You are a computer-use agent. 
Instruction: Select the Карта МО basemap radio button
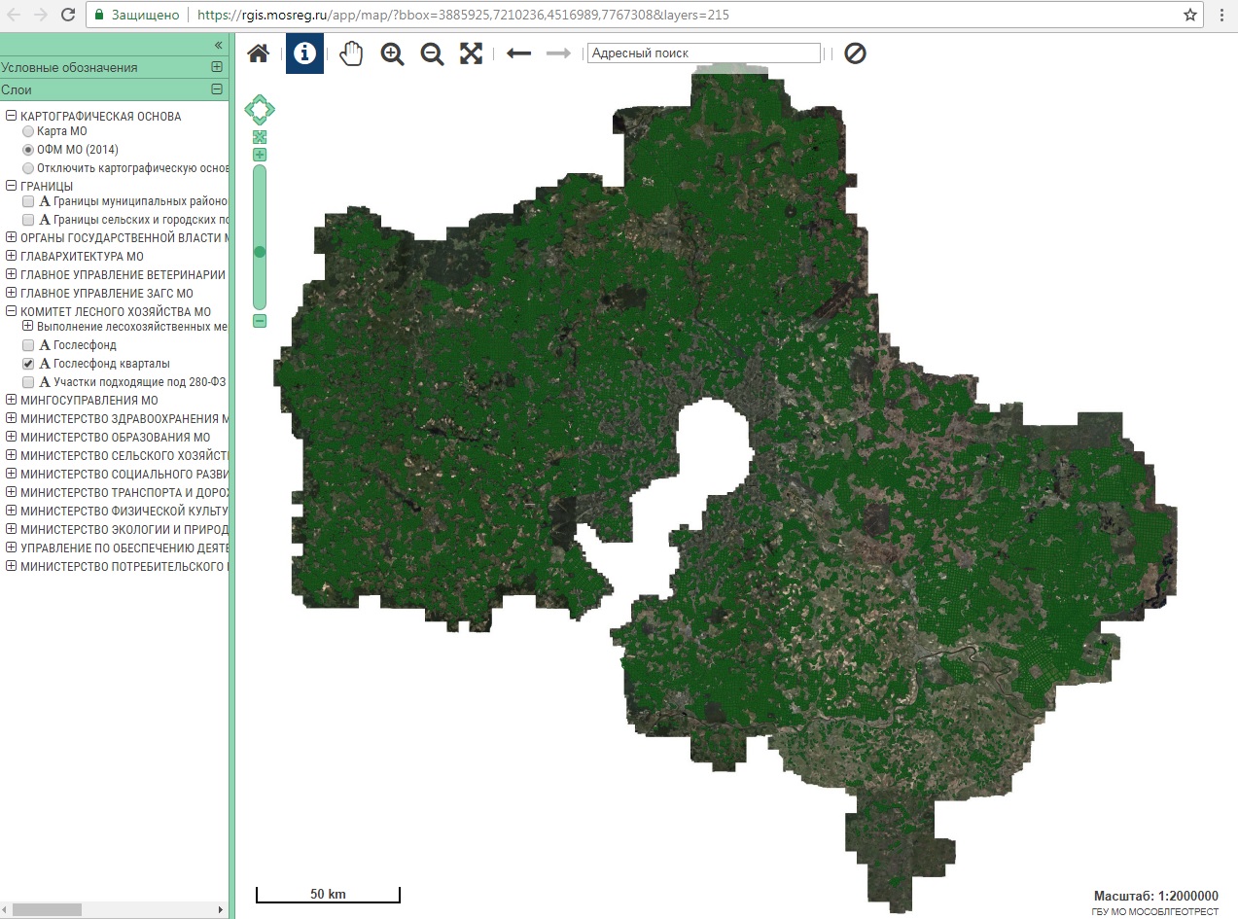[28, 131]
